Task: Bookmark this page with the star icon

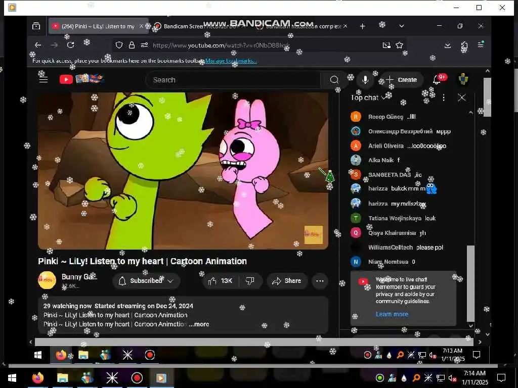Action: (400, 45)
